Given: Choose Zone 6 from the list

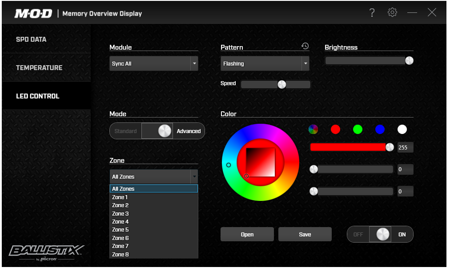Looking at the screenshot, I should [154, 238].
